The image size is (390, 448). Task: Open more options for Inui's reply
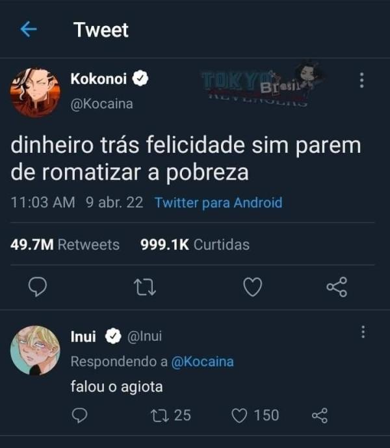tap(363, 333)
